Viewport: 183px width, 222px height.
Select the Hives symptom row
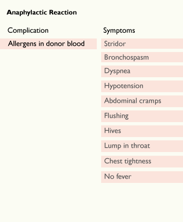coord(142,131)
